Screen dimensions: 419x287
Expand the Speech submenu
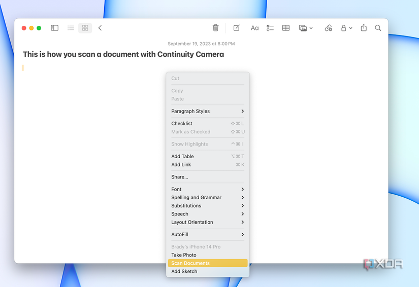point(208,214)
